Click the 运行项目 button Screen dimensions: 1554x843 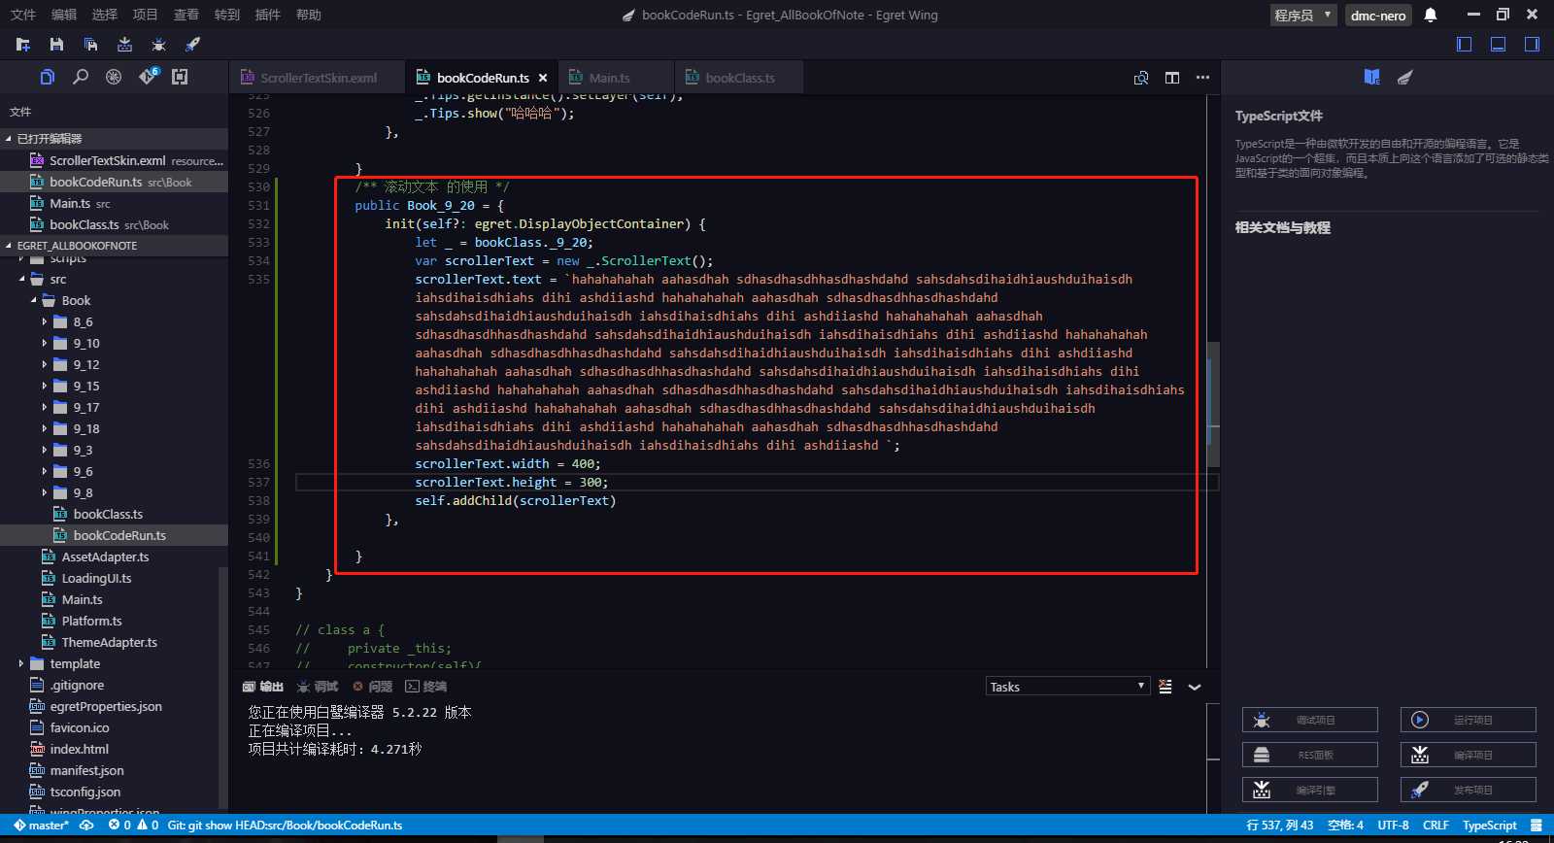1469,720
